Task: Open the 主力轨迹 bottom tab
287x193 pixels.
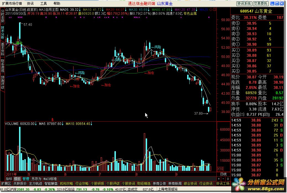Action: pyautogui.click(x=35, y=184)
